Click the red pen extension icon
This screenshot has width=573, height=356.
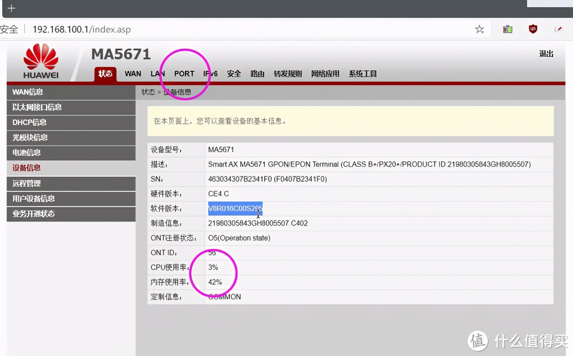pos(559,29)
